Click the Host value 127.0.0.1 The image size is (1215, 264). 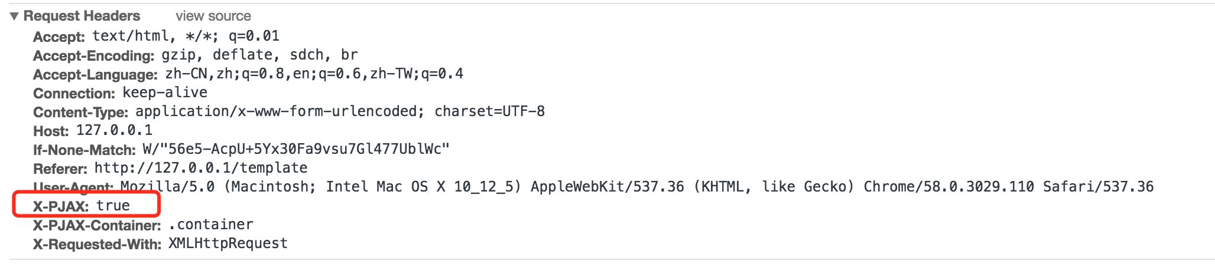point(114,130)
